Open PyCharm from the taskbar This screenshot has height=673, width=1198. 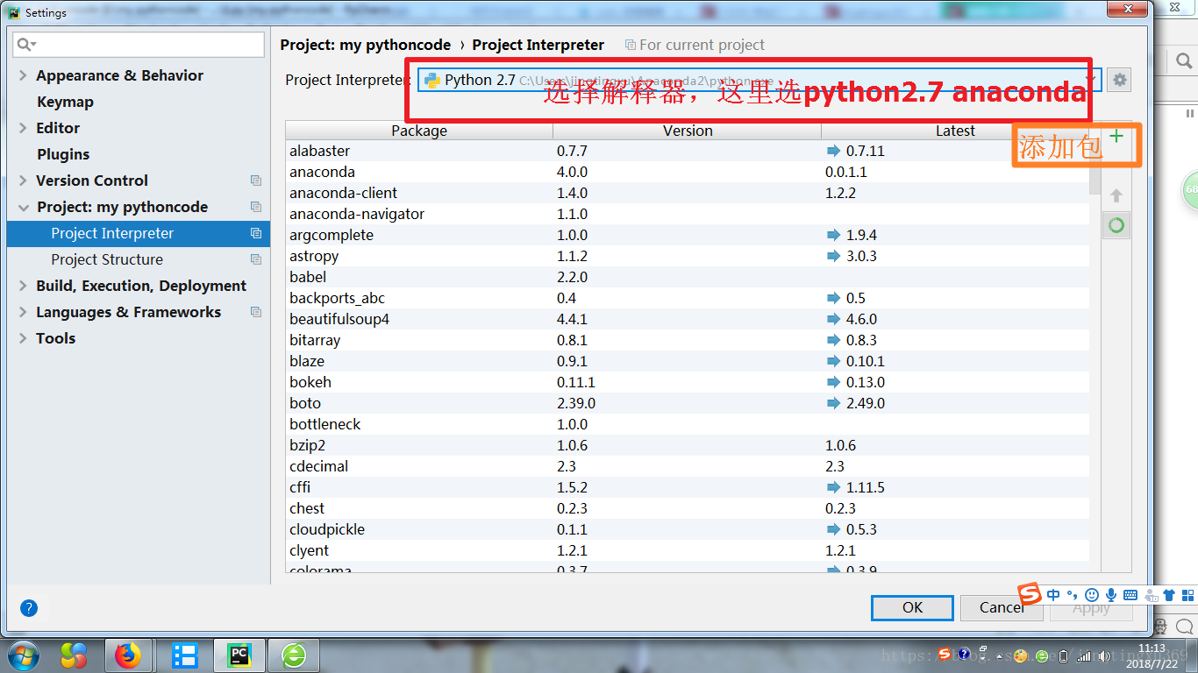pos(239,655)
